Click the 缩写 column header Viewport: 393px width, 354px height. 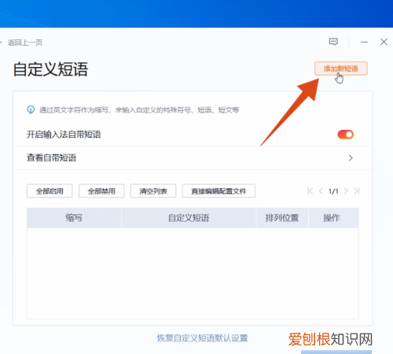tap(74, 218)
